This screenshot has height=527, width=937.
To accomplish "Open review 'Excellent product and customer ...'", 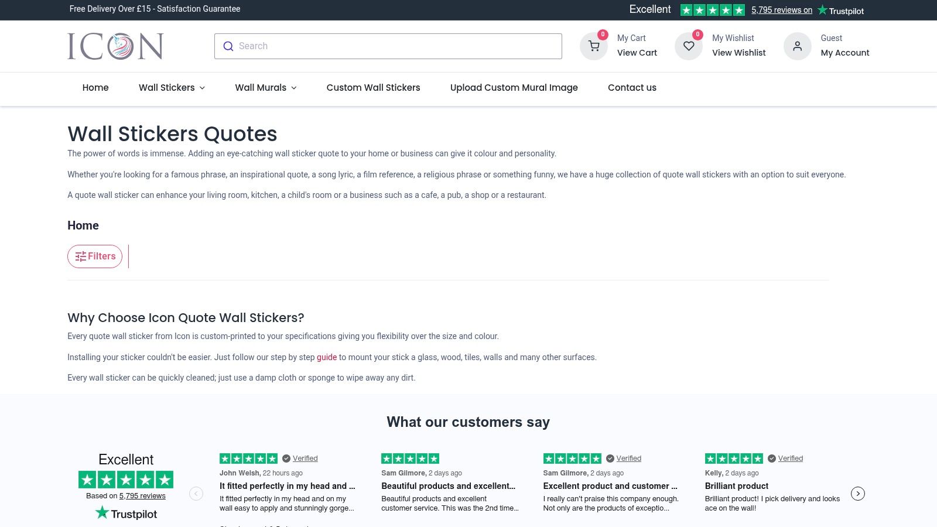I will point(610,486).
